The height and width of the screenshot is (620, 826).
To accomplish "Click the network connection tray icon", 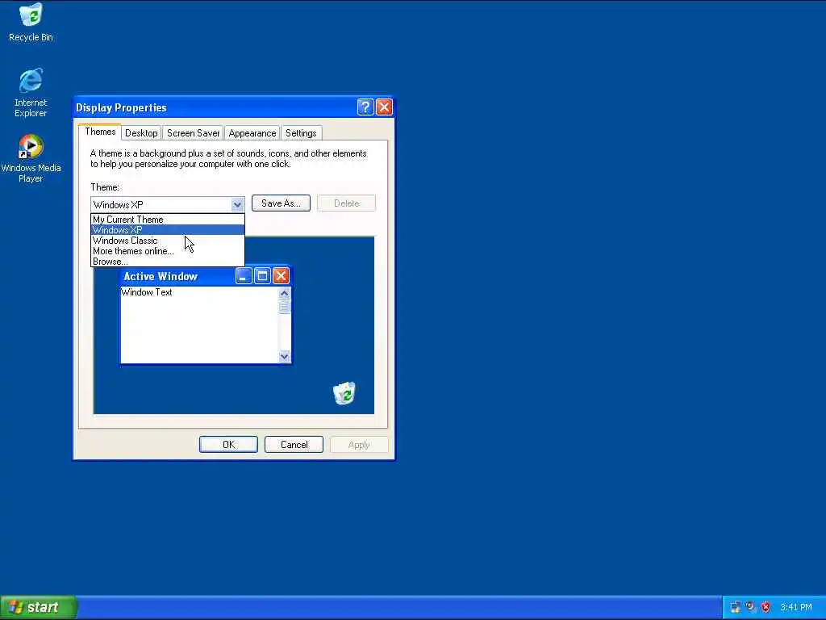I will [x=736, y=607].
